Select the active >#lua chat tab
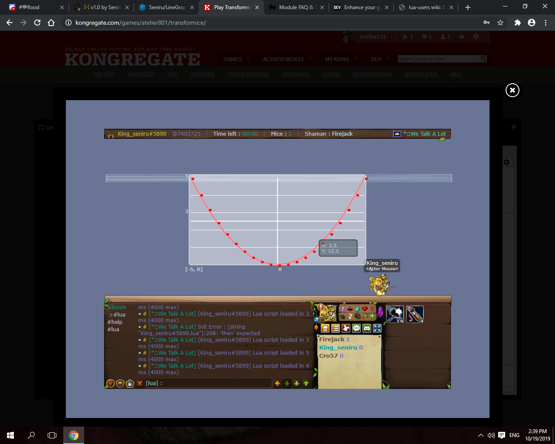Viewport: 555px width, 444px height. [117, 315]
